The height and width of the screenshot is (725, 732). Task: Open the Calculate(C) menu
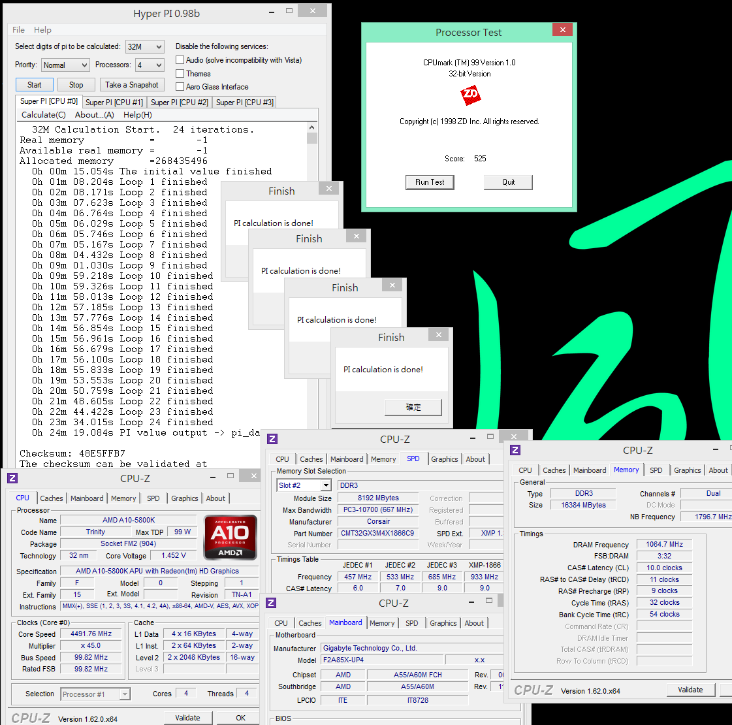pos(43,115)
